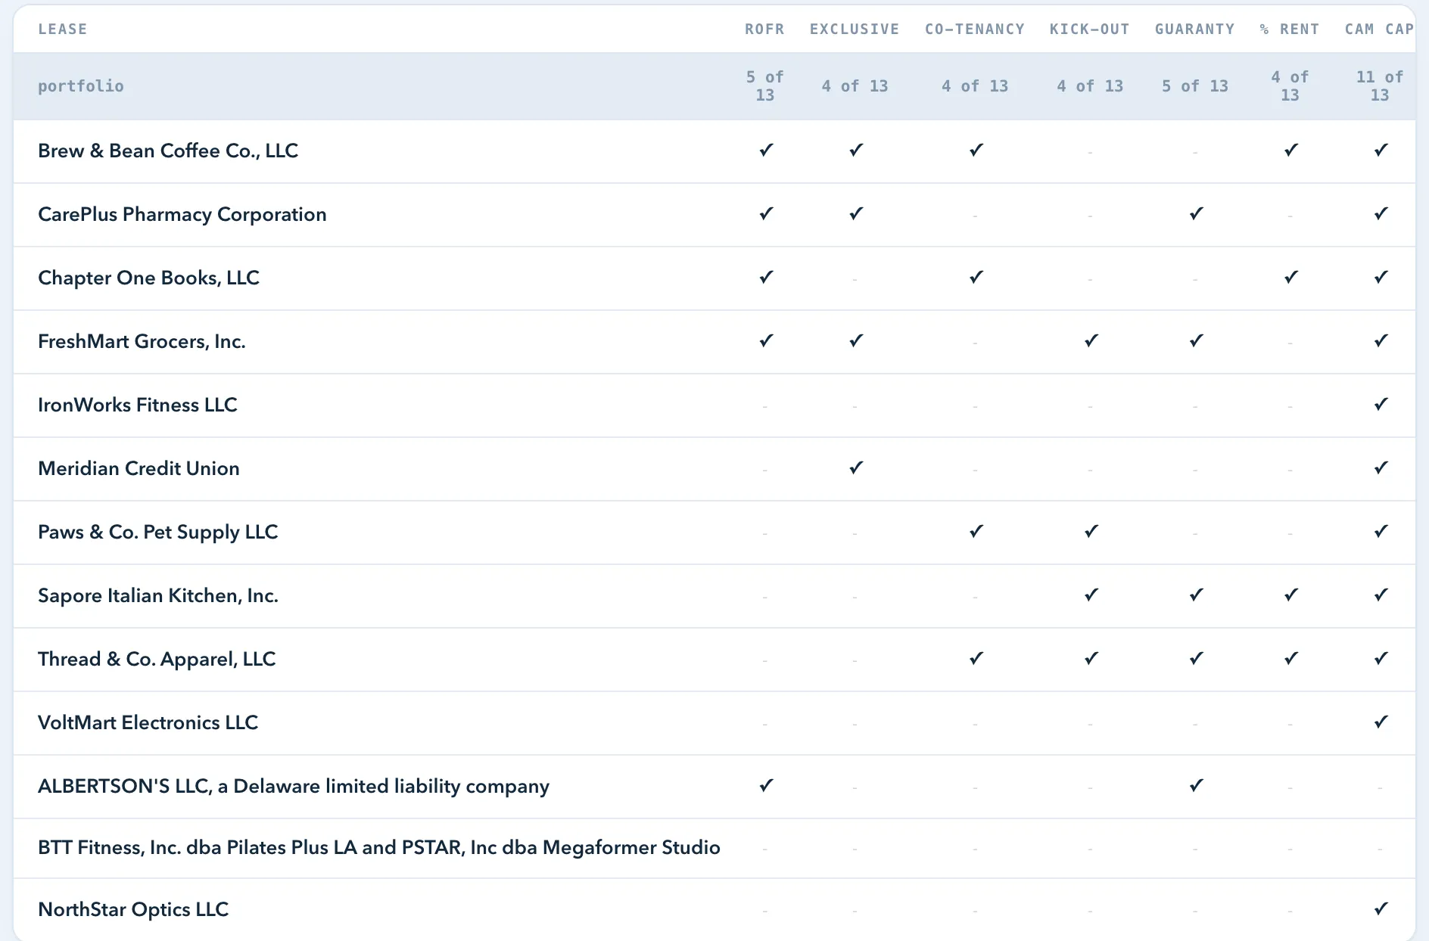Click Guaranty checkmark for ALBERTSON'S LLC row

(1196, 786)
